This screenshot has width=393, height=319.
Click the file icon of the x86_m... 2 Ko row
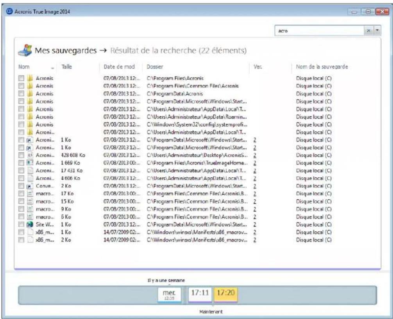[x=30, y=240]
